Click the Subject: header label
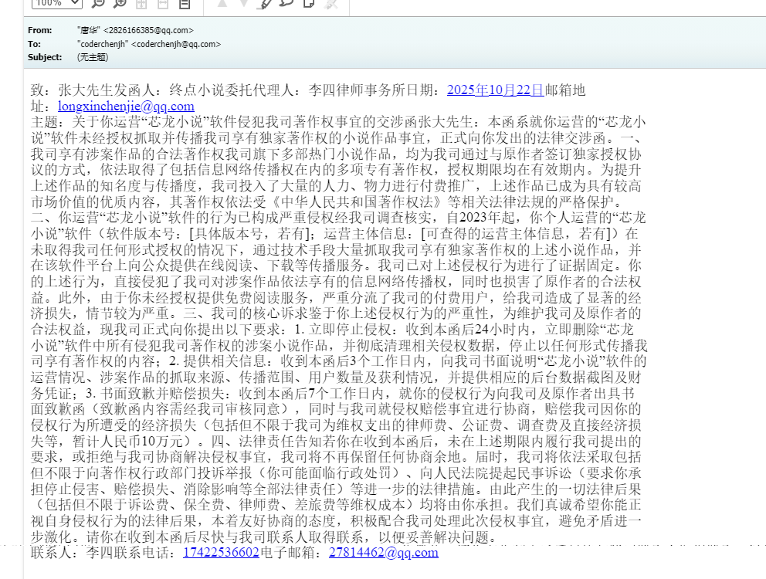This screenshot has width=766, height=579. pyautogui.click(x=45, y=57)
